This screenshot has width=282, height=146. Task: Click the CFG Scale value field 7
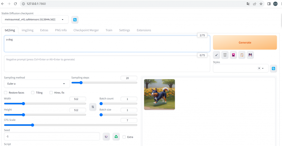click(x=129, y=120)
